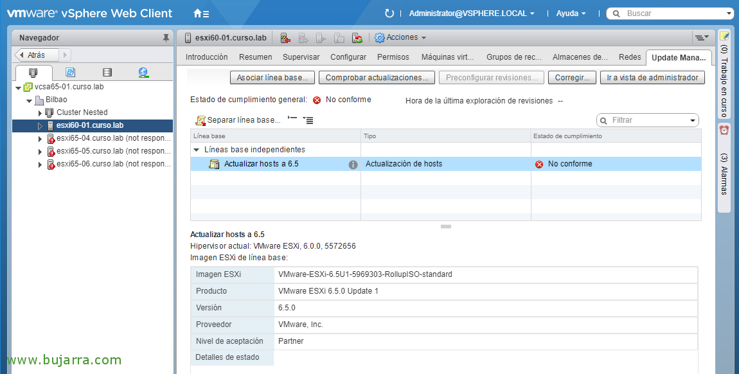Switch to the Máquinas virt... tab

[x=448, y=57]
